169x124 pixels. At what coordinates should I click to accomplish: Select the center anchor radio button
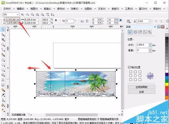coord(135,76)
